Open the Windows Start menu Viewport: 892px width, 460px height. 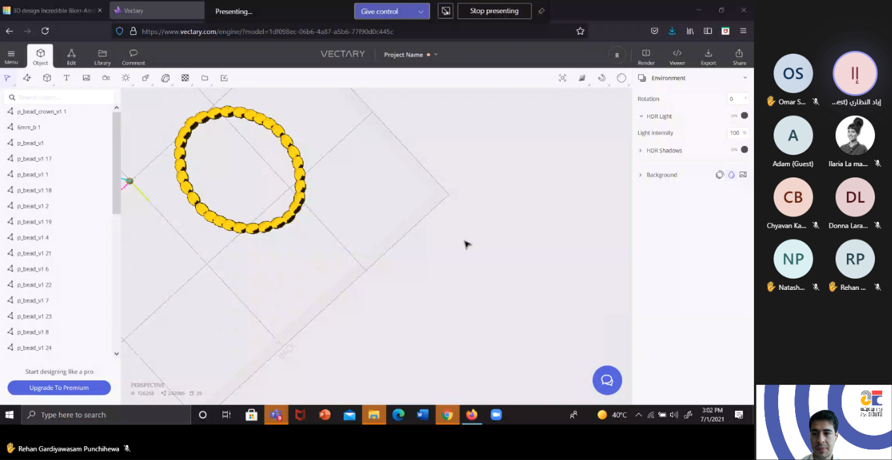[10, 415]
